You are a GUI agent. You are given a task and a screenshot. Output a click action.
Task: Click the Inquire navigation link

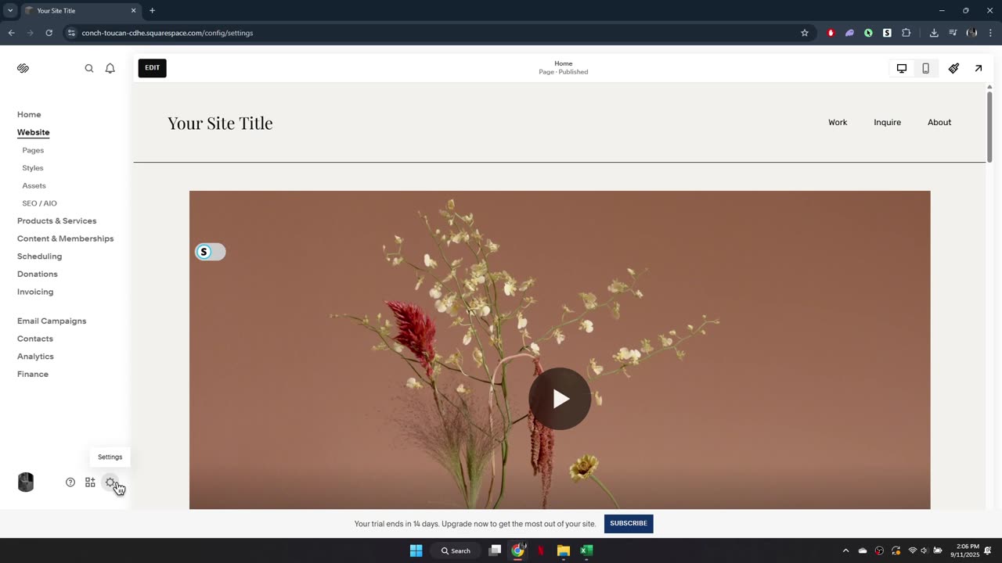pyautogui.click(x=888, y=122)
